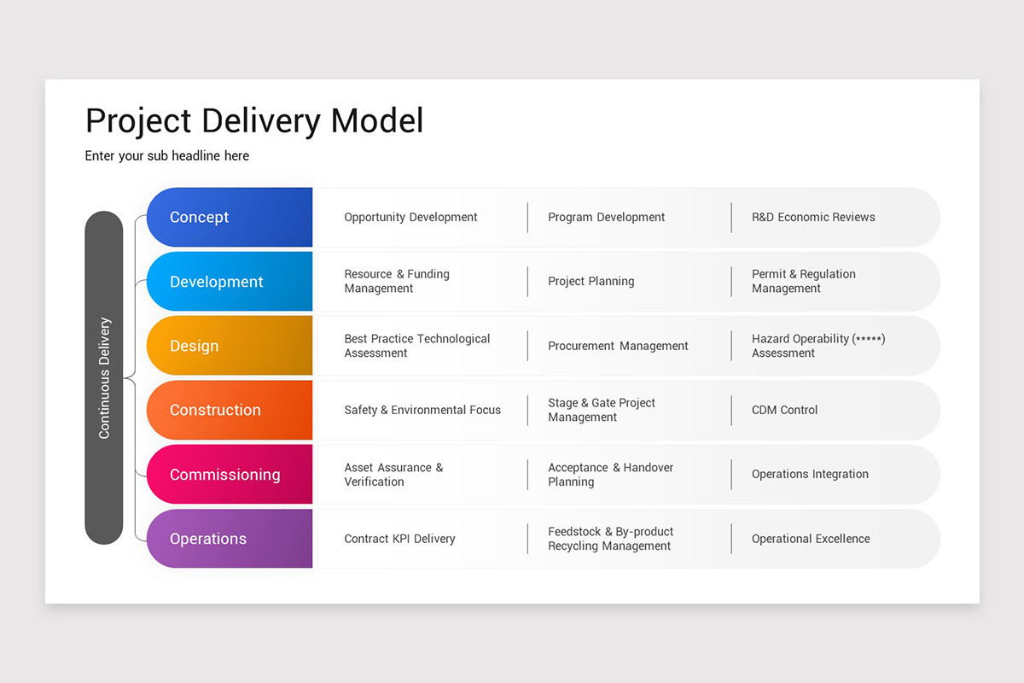Image resolution: width=1024 pixels, height=683 pixels.
Task: Click the Enter your sub headline text
Action: point(166,155)
